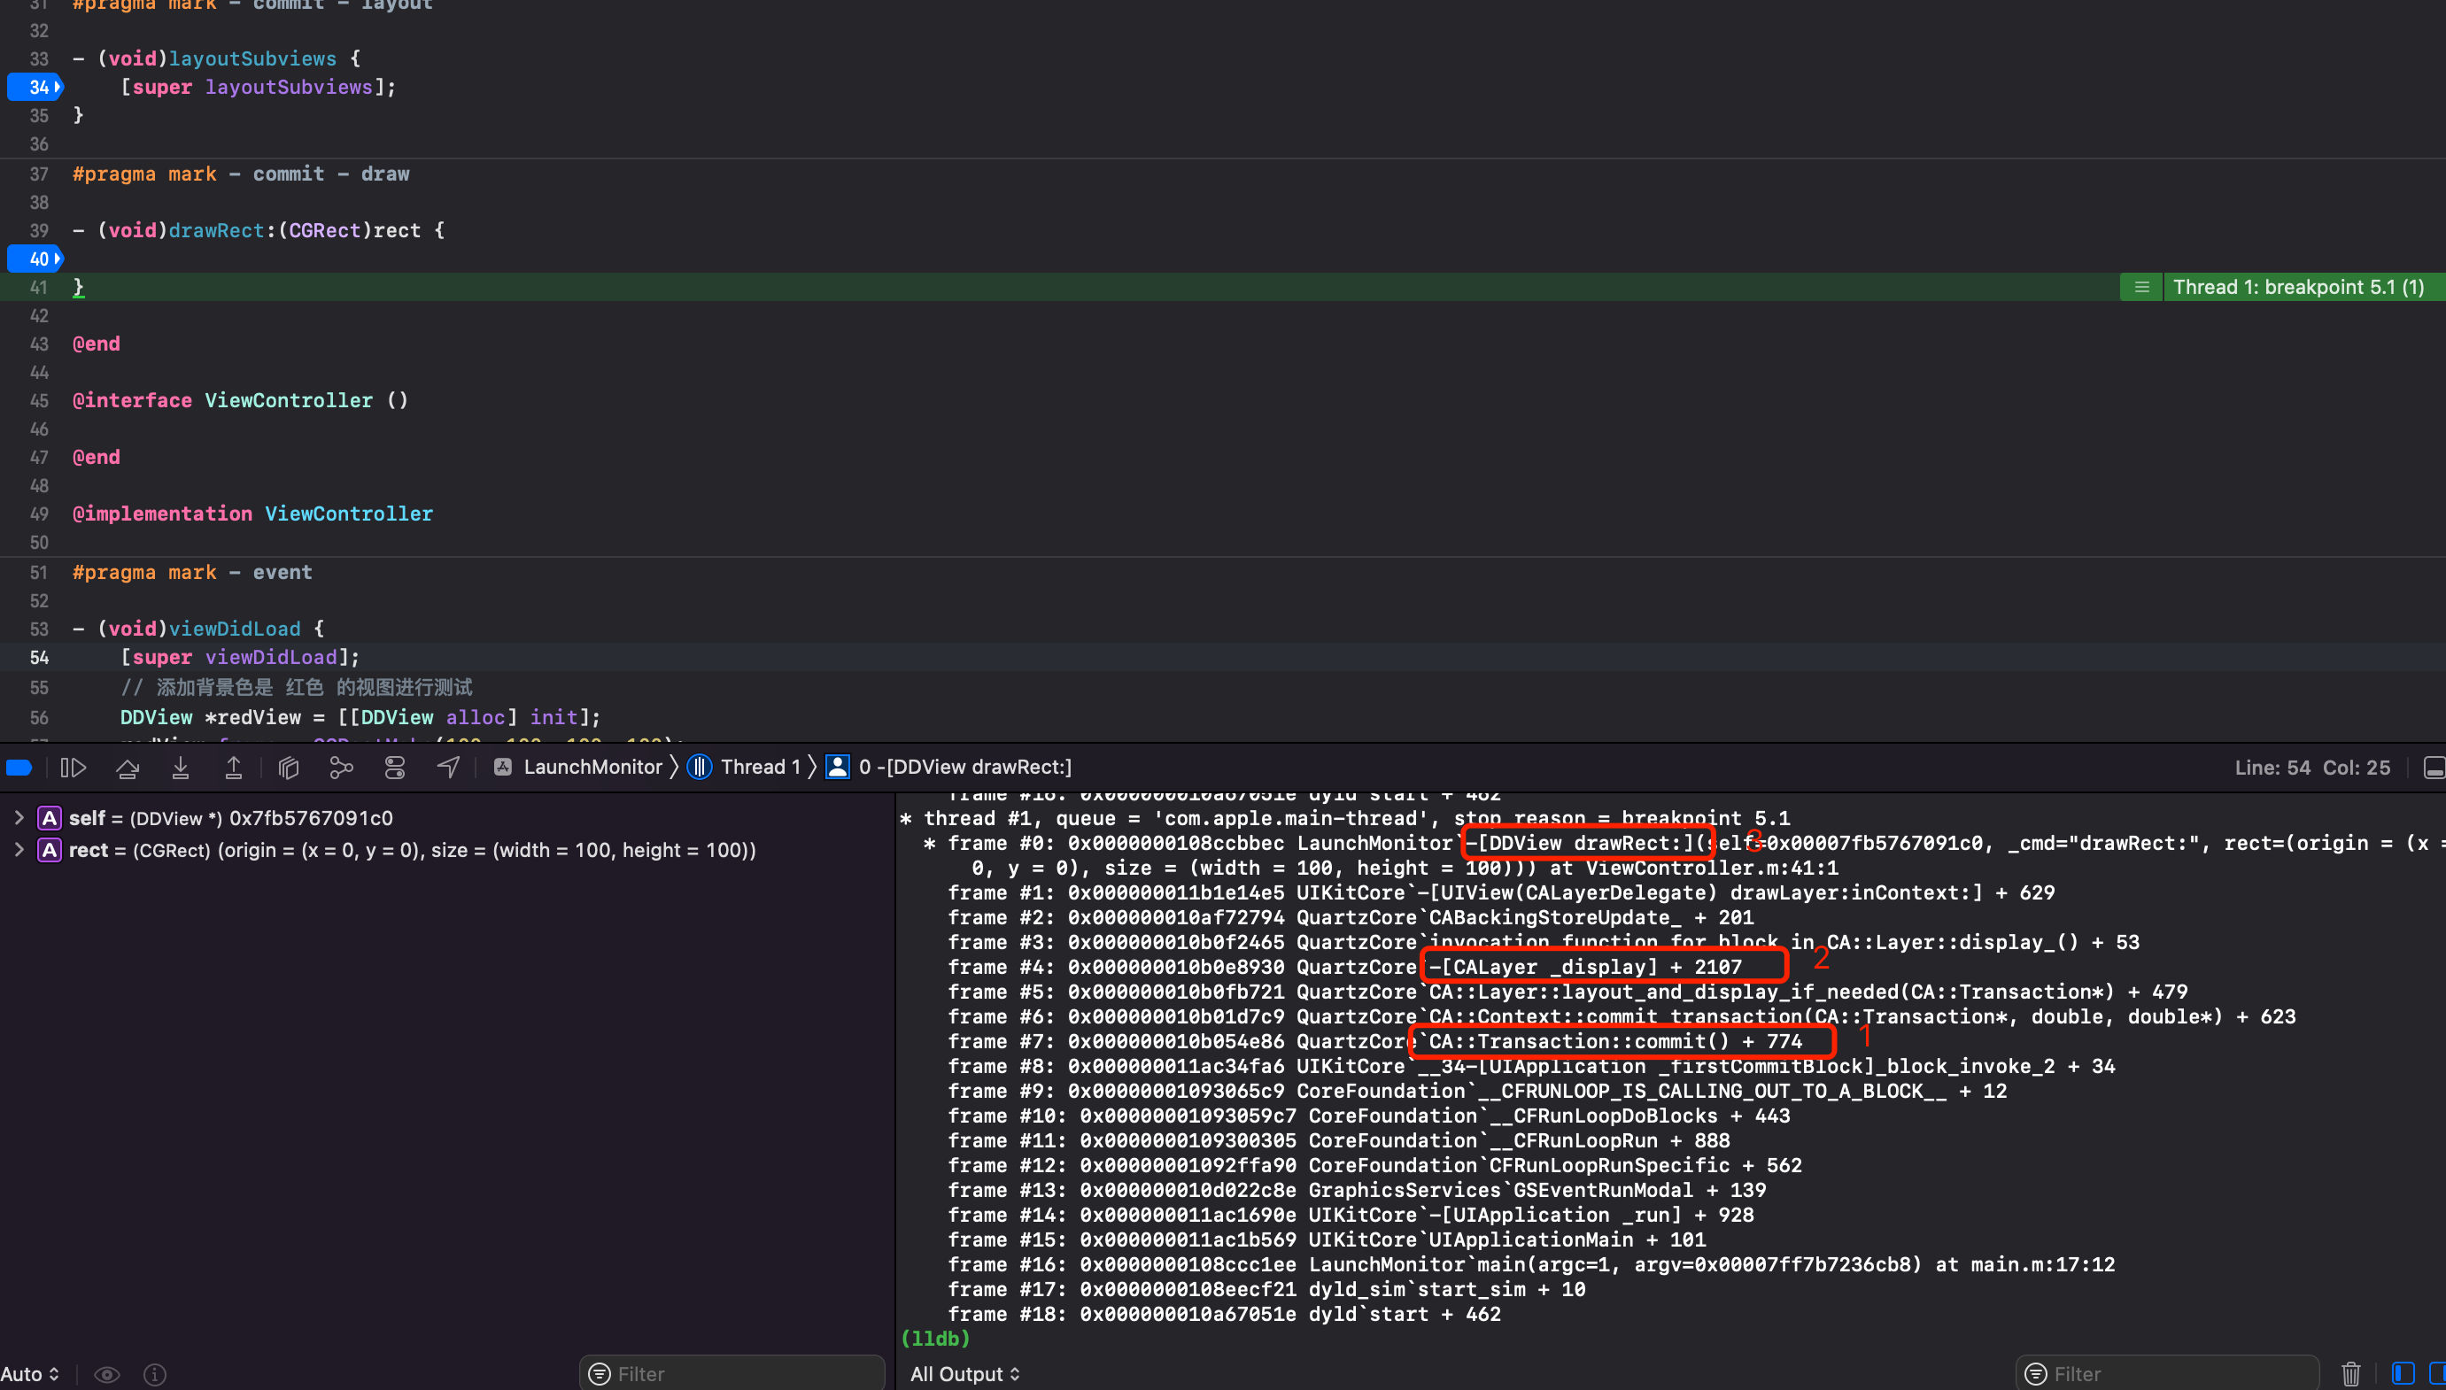Toggle variables view pane visibility
The height and width of the screenshot is (1390, 2446).
(2403, 1374)
